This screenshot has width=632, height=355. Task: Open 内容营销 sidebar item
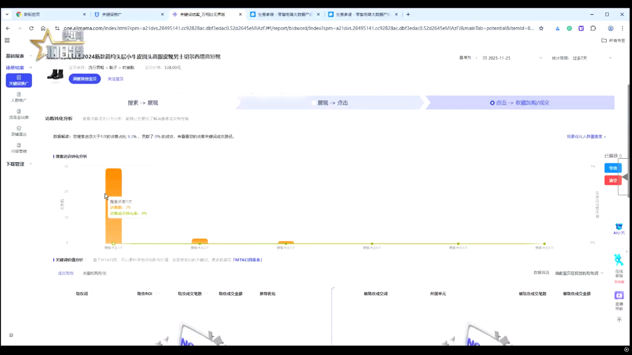pyautogui.click(x=19, y=148)
